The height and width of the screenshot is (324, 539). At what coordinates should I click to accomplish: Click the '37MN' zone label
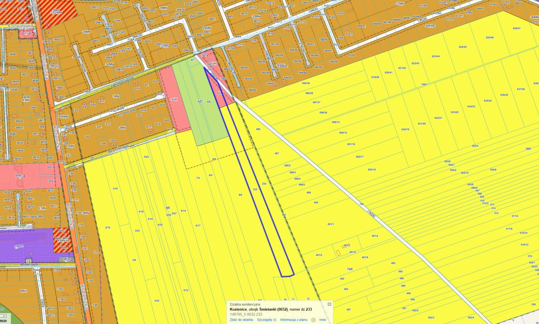[x=400, y=3]
